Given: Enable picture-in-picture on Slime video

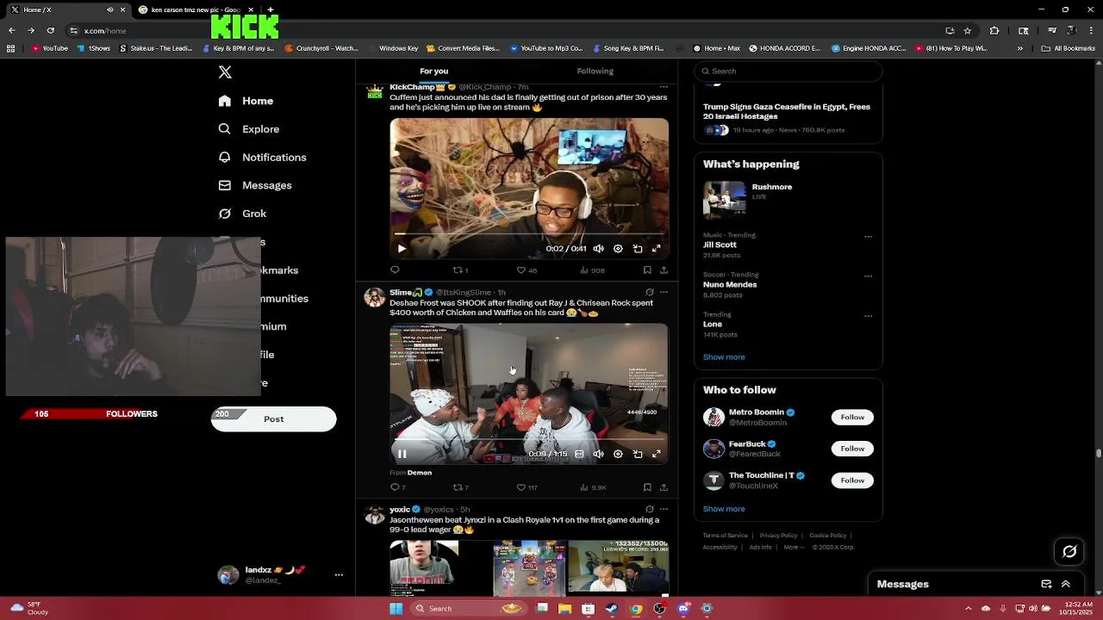Looking at the screenshot, I should click(638, 454).
